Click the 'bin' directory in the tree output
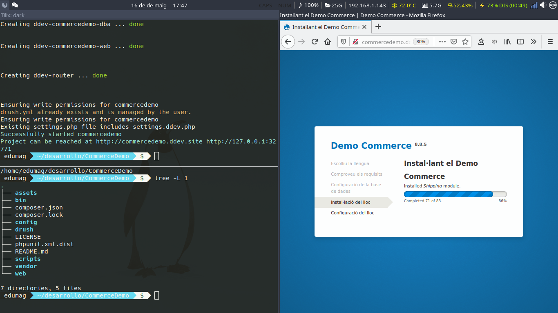This screenshot has height=313, width=558. (x=20, y=200)
